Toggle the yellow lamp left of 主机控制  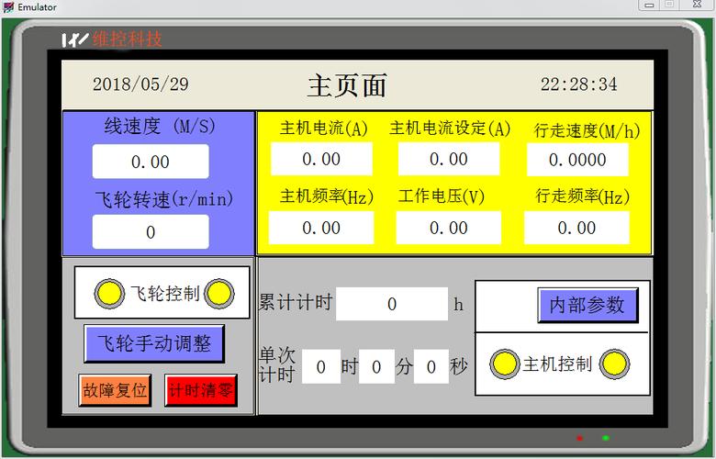(x=505, y=364)
